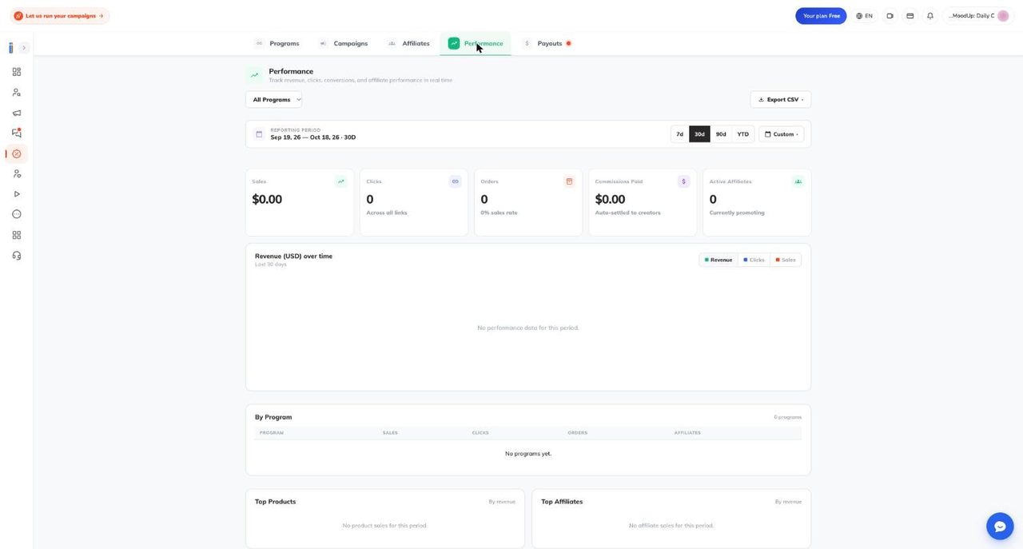1023x549 pixels.
Task: Click the green chart icon beside Performance heading
Action: click(254, 75)
